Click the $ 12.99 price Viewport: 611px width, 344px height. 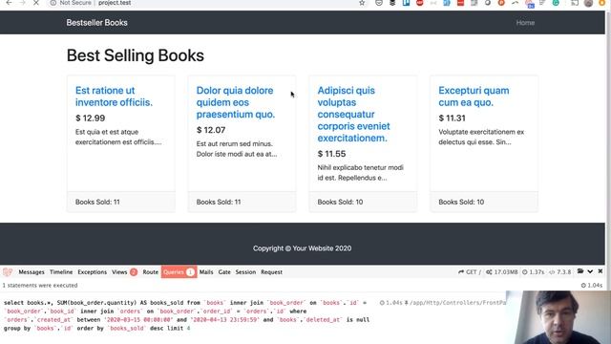90,118
